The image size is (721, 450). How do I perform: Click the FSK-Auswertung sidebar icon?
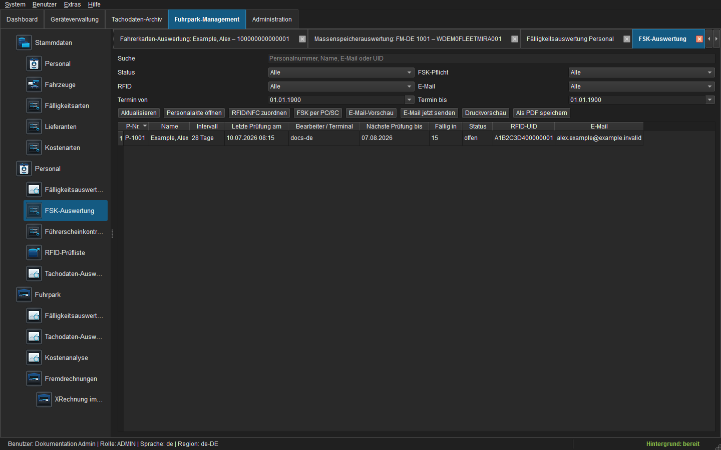[x=34, y=210]
